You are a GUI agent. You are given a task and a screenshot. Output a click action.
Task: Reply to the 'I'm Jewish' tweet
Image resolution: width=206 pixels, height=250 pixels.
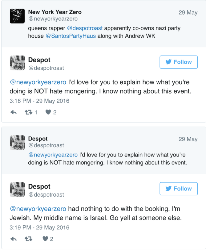[x=14, y=239]
